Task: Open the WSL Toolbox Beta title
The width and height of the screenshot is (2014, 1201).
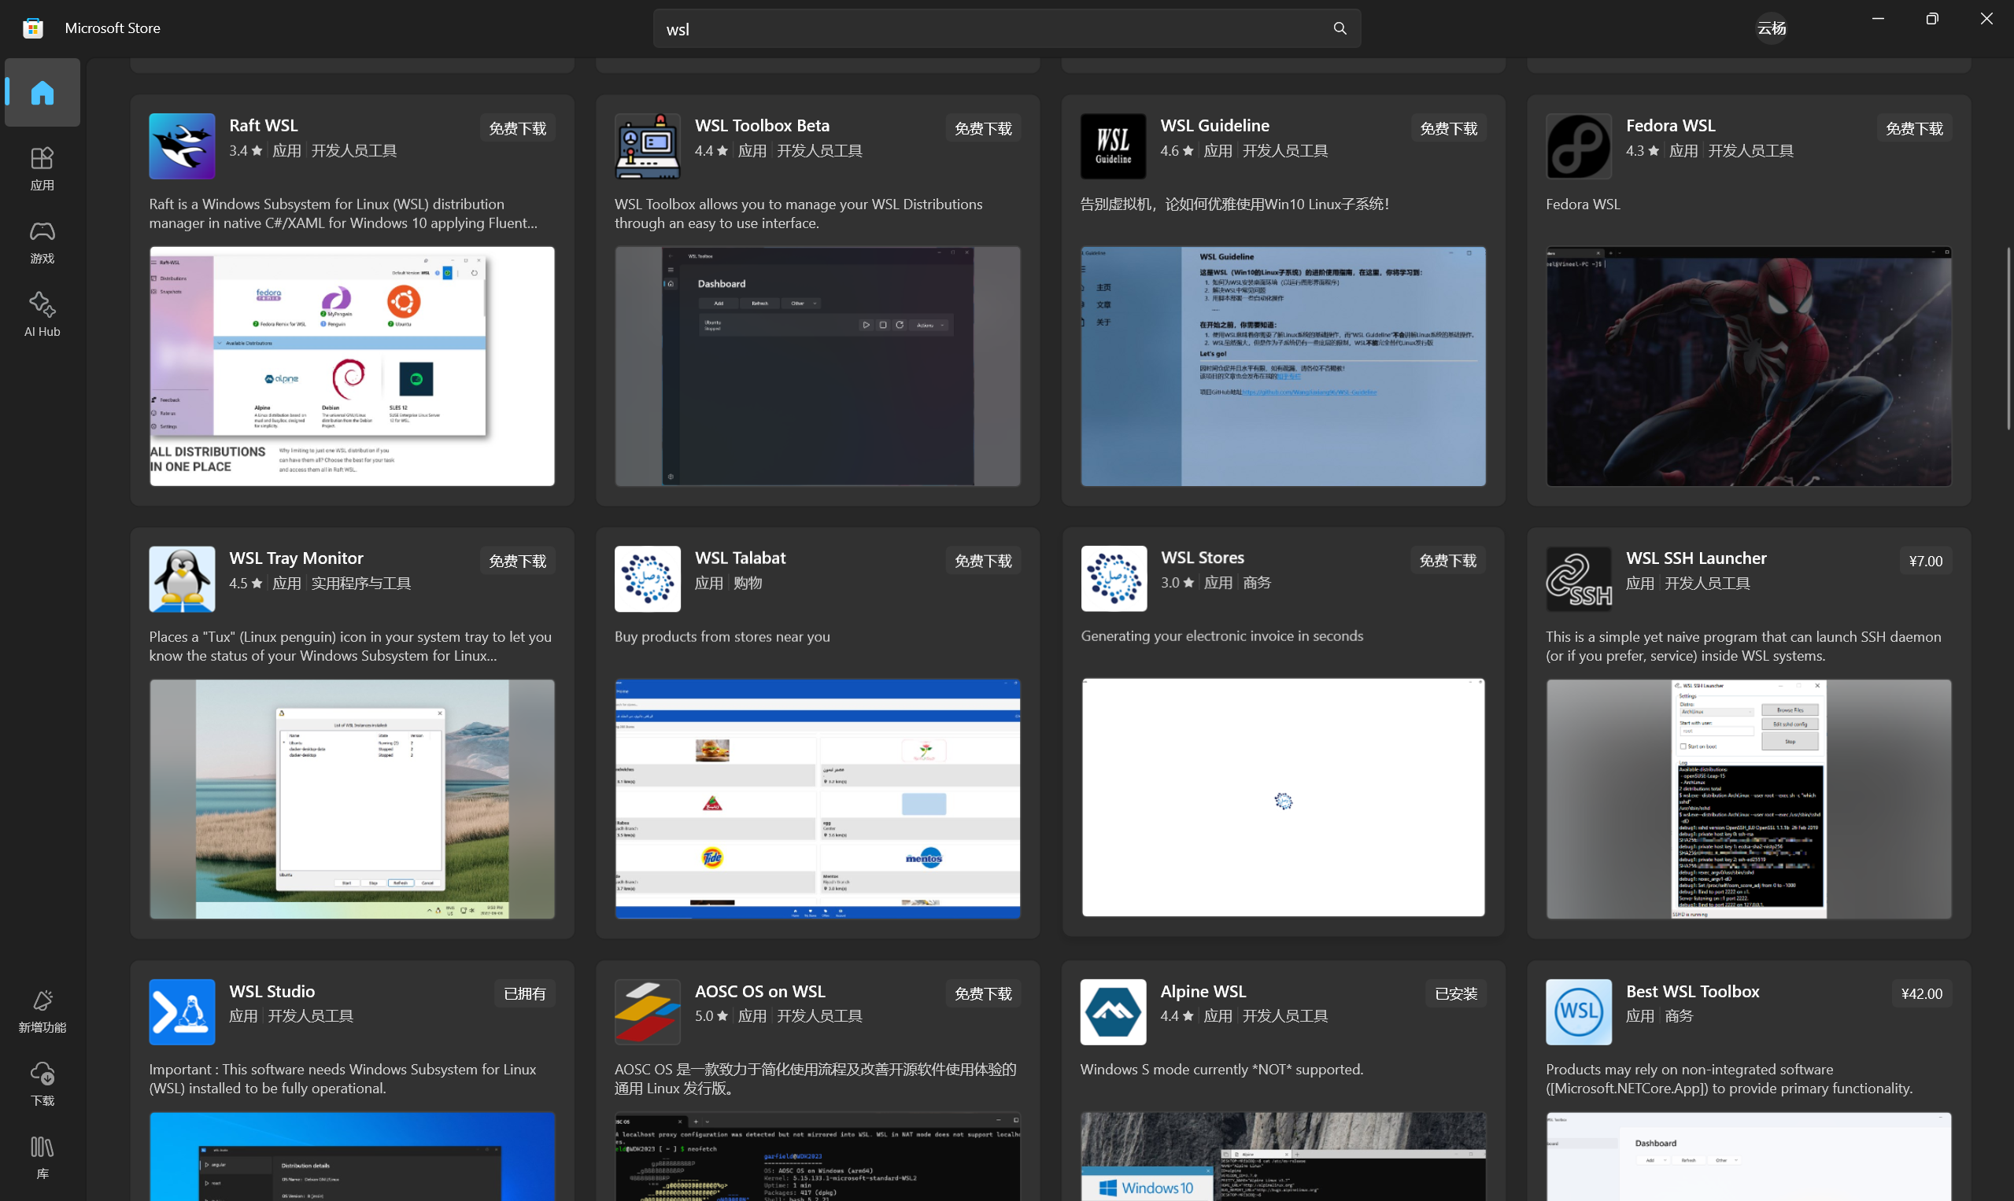Action: 762,125
